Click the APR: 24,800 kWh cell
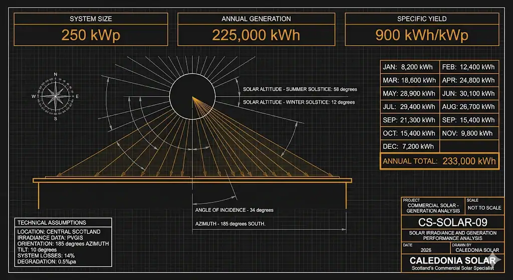The image size is (513, 280). click(469, 80)
